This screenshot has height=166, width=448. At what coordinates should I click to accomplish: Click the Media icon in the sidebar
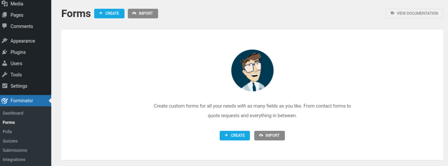pos(5,4)
